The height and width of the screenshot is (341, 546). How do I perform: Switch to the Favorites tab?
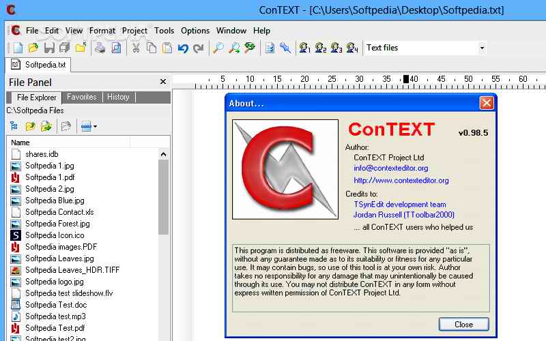click(x=81, y=97)
